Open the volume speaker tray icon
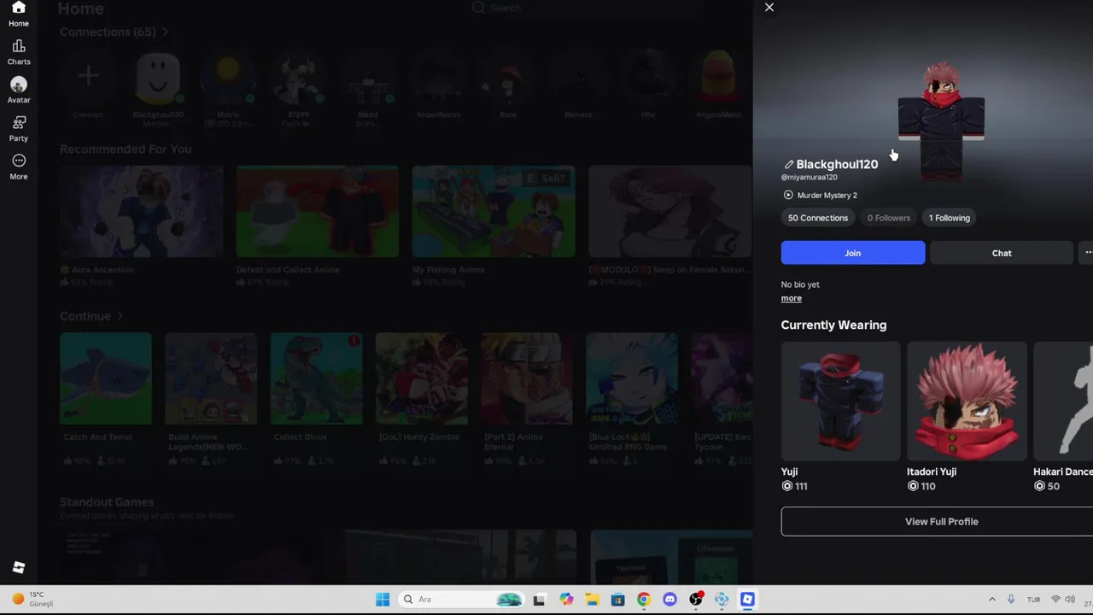 point(1070,600)
